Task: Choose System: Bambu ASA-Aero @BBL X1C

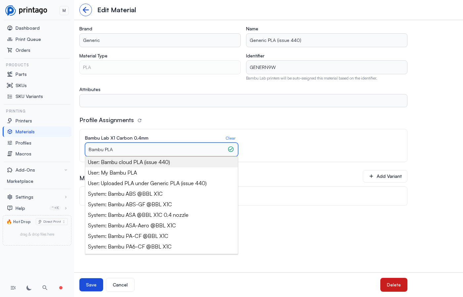Action: tap(161, 225)
